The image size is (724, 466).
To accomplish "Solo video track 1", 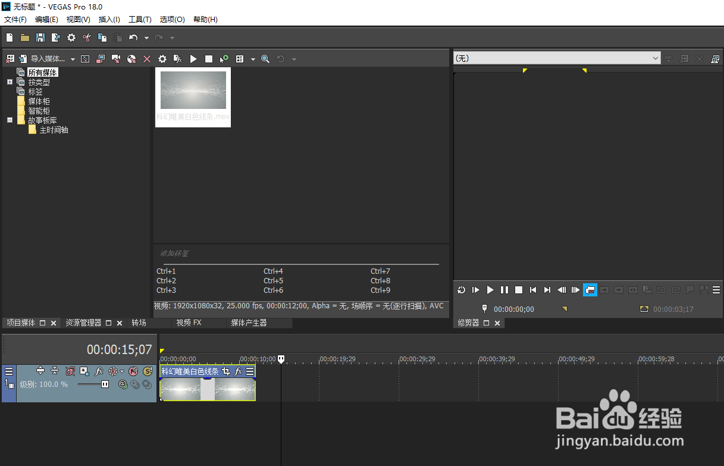I will tap(148, 371).
